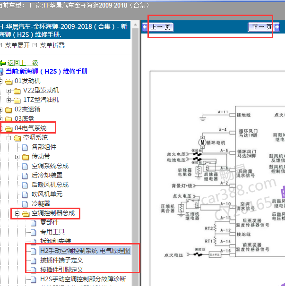This screenshot has width=285, height=286.
Task: Click the 空调系统总成 document icon
Action: [25, 166]
